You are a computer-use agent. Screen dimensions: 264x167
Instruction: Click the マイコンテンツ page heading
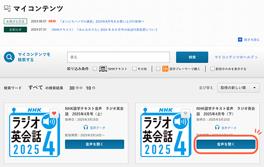click(x=38, y=8)
